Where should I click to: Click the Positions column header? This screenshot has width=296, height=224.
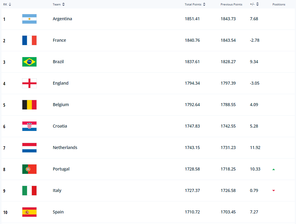pyautogui.click(x=278, y=5)
